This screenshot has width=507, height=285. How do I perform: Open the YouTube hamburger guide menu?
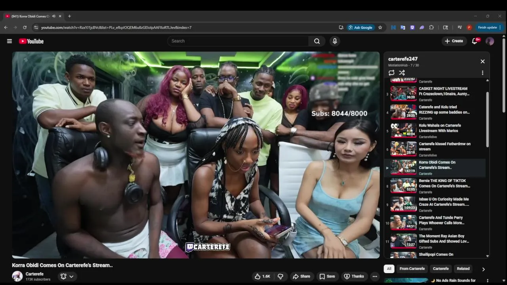click(10, 41)
